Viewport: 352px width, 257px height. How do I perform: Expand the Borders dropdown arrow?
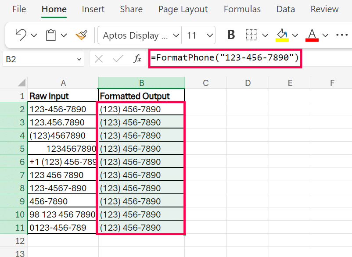[x=265, y=35]
